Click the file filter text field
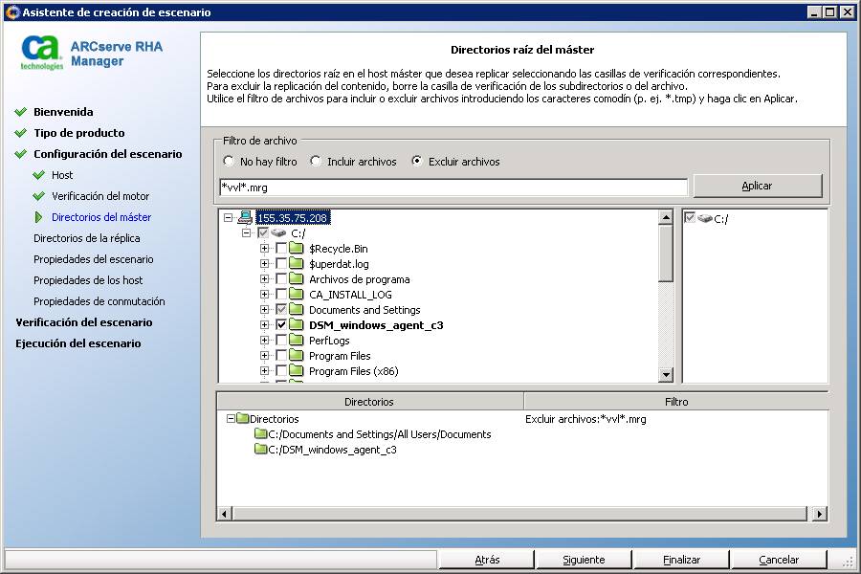 point(453,187)
